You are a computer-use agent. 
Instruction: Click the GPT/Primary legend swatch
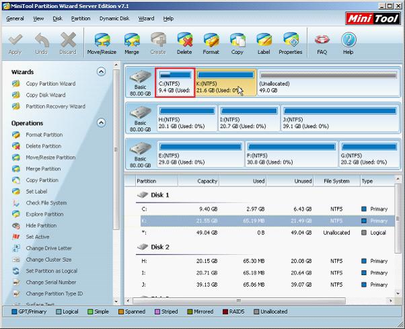pos(14,312)
